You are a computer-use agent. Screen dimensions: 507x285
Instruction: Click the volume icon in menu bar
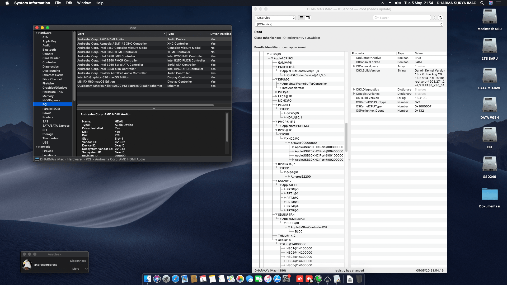[398, 3]
